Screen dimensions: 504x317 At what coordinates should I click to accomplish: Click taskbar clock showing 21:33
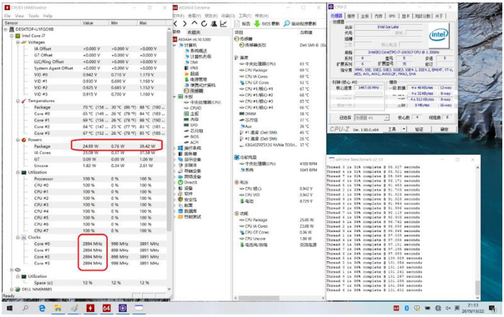pyautogui.click(x=472, y=309)
